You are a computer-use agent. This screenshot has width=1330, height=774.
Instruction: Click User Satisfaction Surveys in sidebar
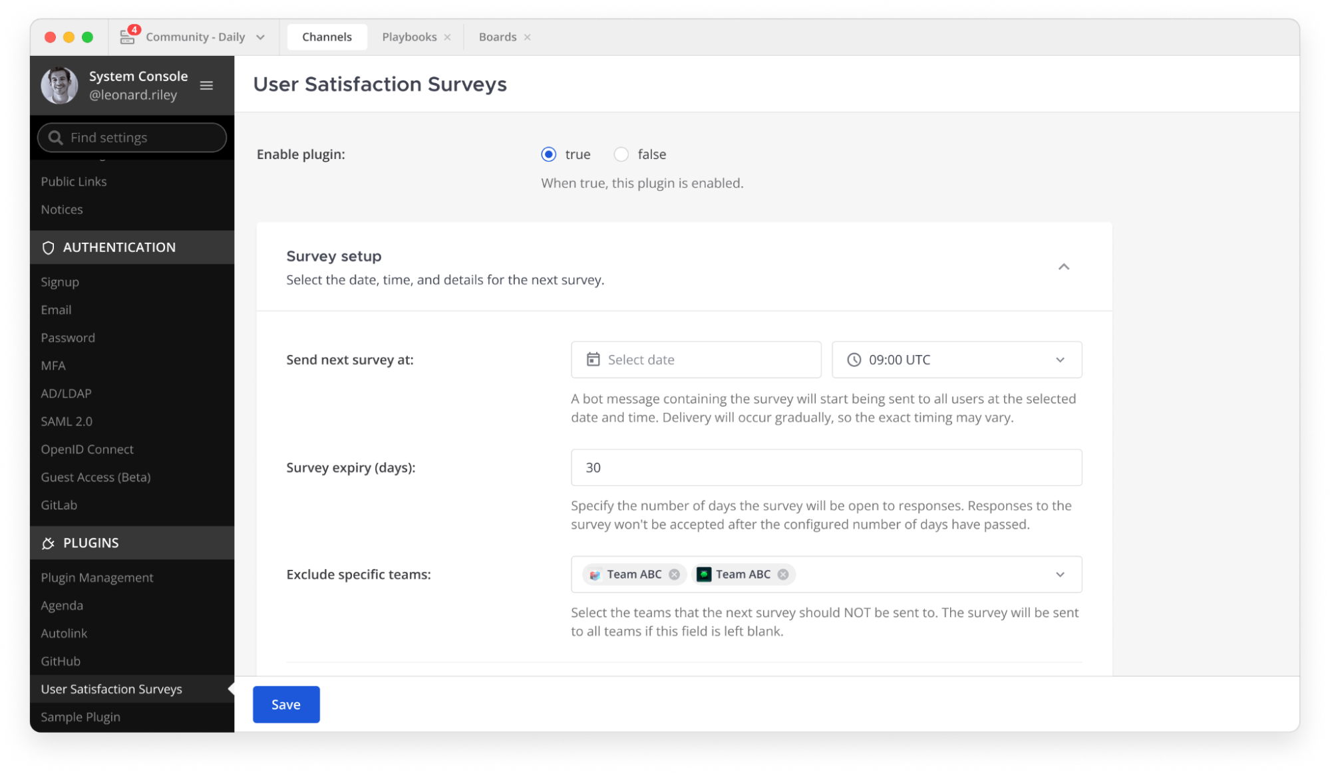tap(112, 688)
